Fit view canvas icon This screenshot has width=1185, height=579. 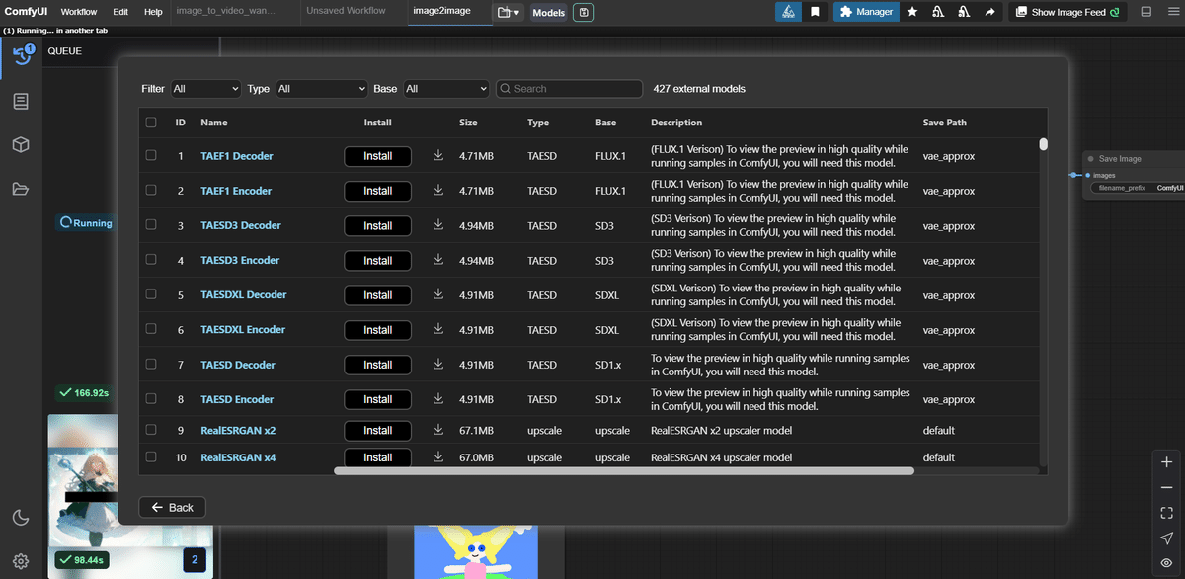click(x=1166, y=513)
